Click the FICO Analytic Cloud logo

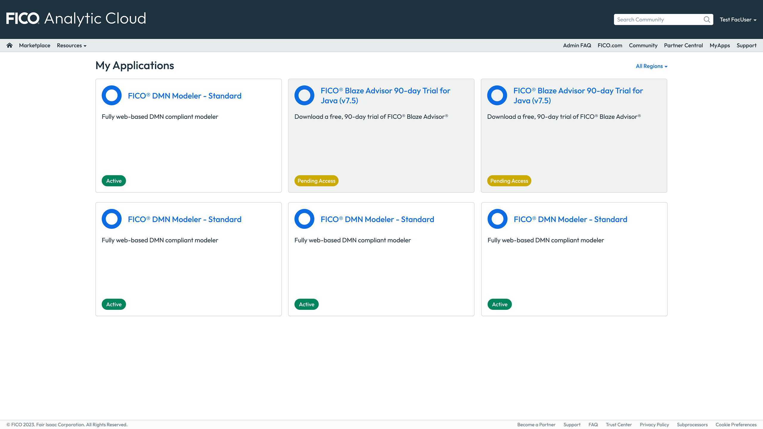click(76, 18)
